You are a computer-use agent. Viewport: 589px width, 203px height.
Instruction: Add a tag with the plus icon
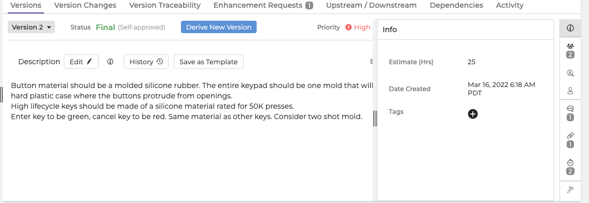473,114
